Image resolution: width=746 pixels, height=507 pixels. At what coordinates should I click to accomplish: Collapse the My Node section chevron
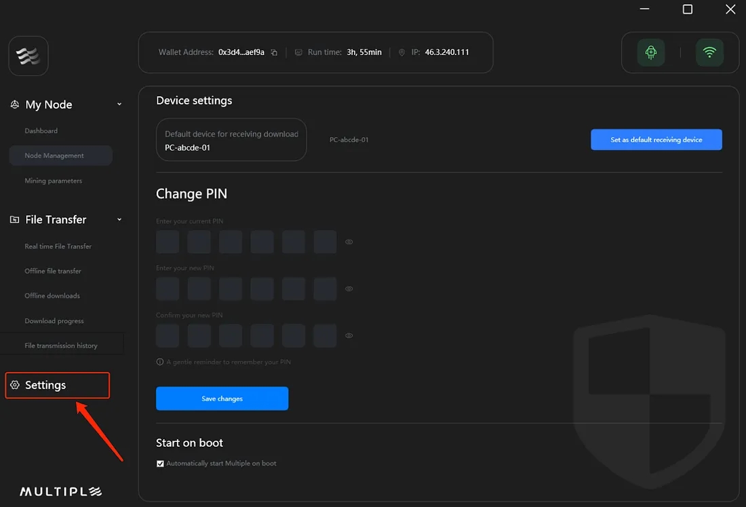click(119, 105)
